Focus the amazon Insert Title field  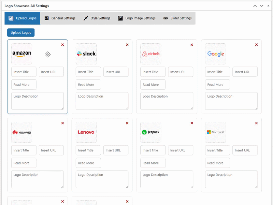(x=24, y=72)
